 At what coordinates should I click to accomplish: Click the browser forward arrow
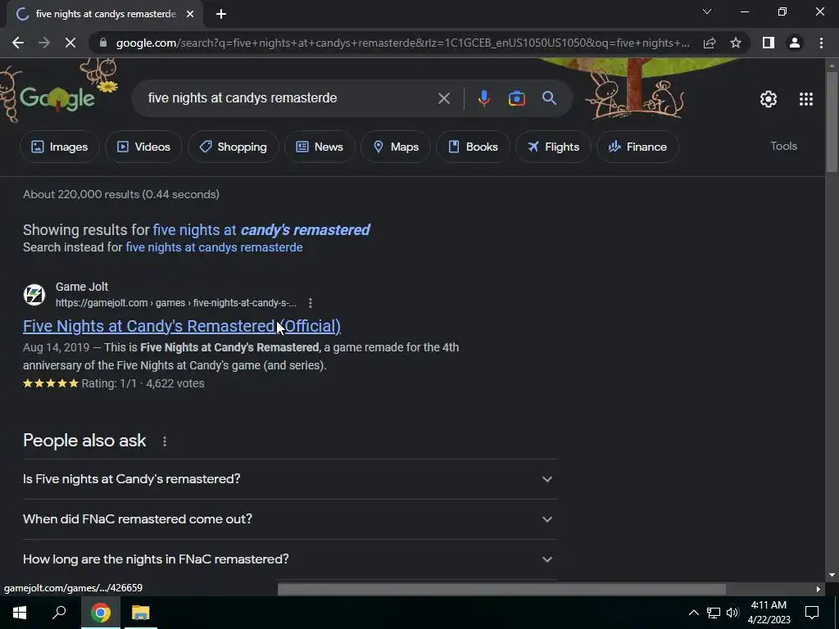pyautogui.click(x=44, y=43)
